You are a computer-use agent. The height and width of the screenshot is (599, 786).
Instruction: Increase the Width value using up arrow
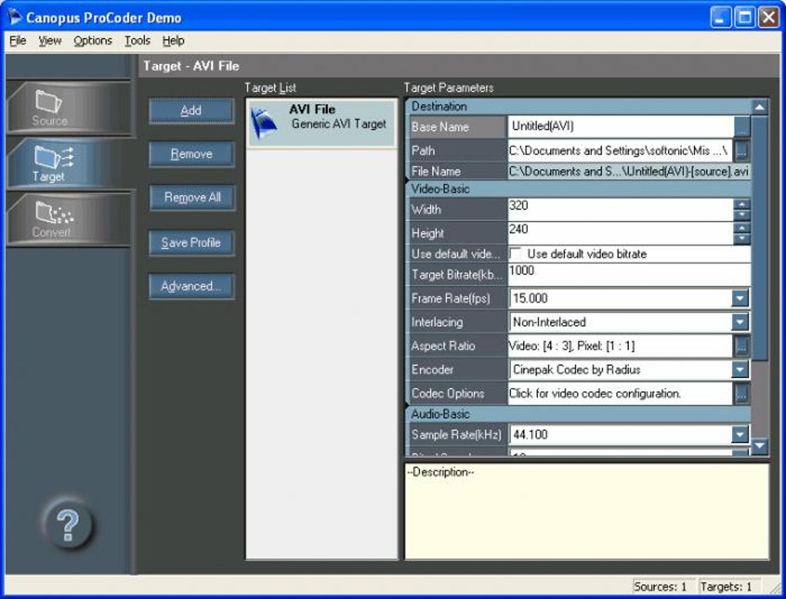pyautogui.click(x=742, y=204)
